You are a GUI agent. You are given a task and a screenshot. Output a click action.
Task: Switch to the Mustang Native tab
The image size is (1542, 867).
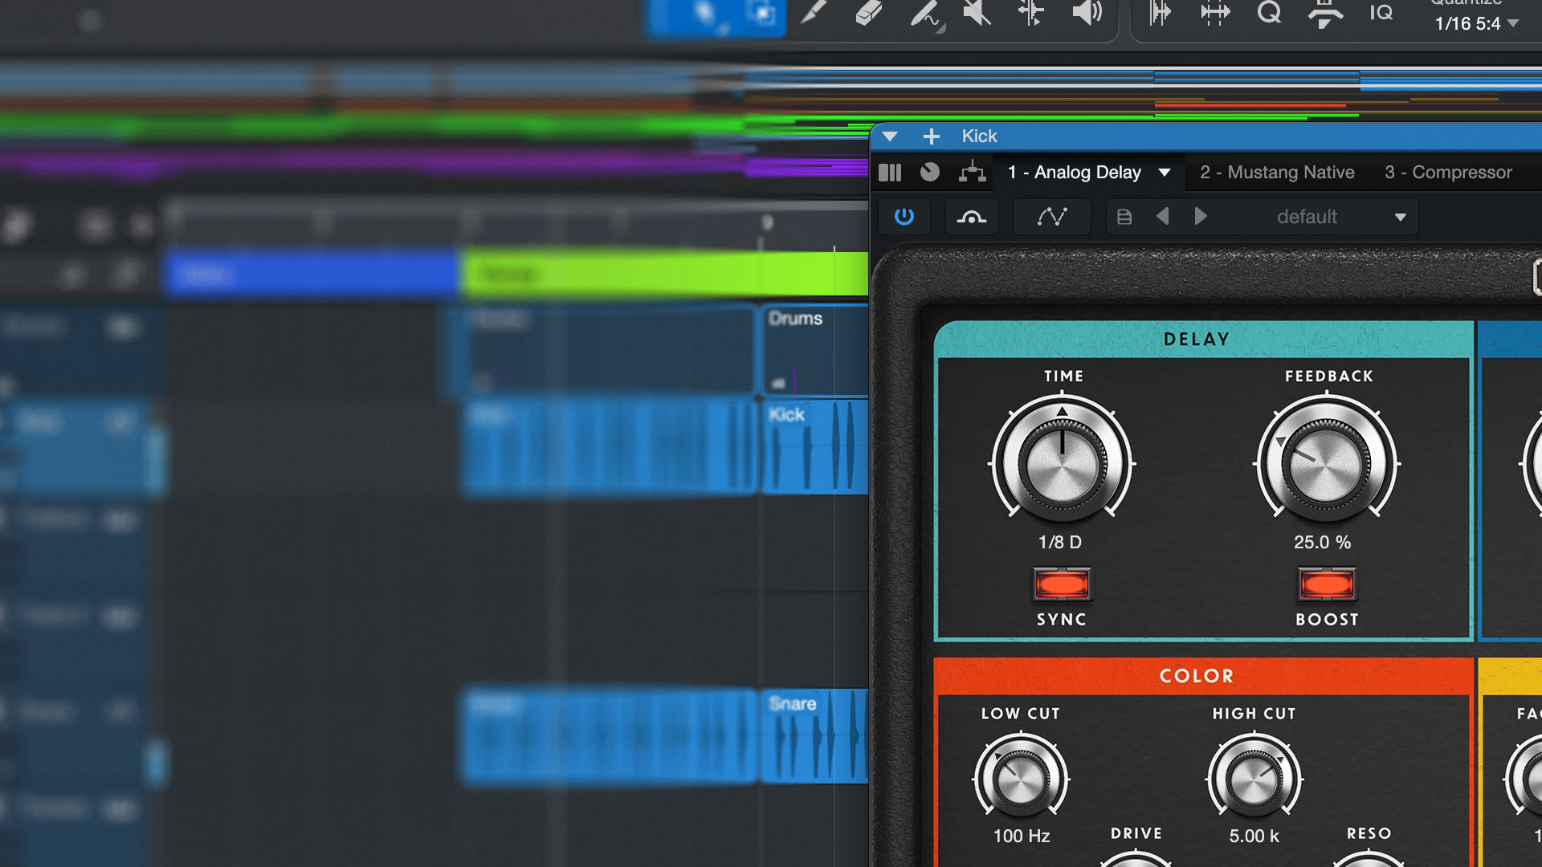(x=1277, y=173)
